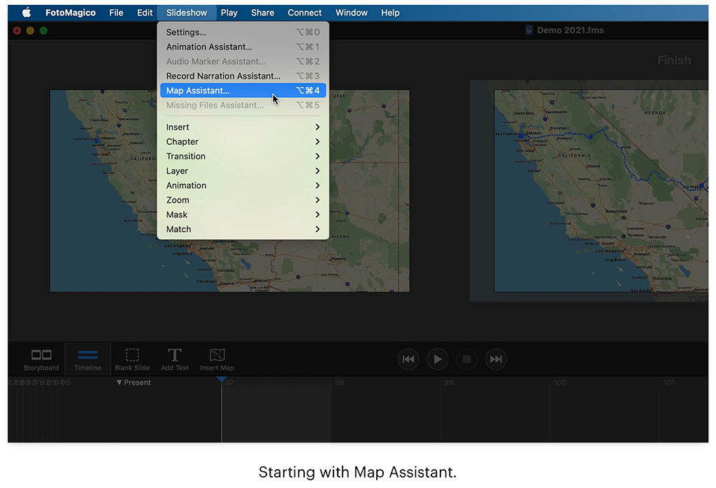Click the Demo 2021.fms document icon
Viewport: 716px width, 488px height.
pos(529,30)
